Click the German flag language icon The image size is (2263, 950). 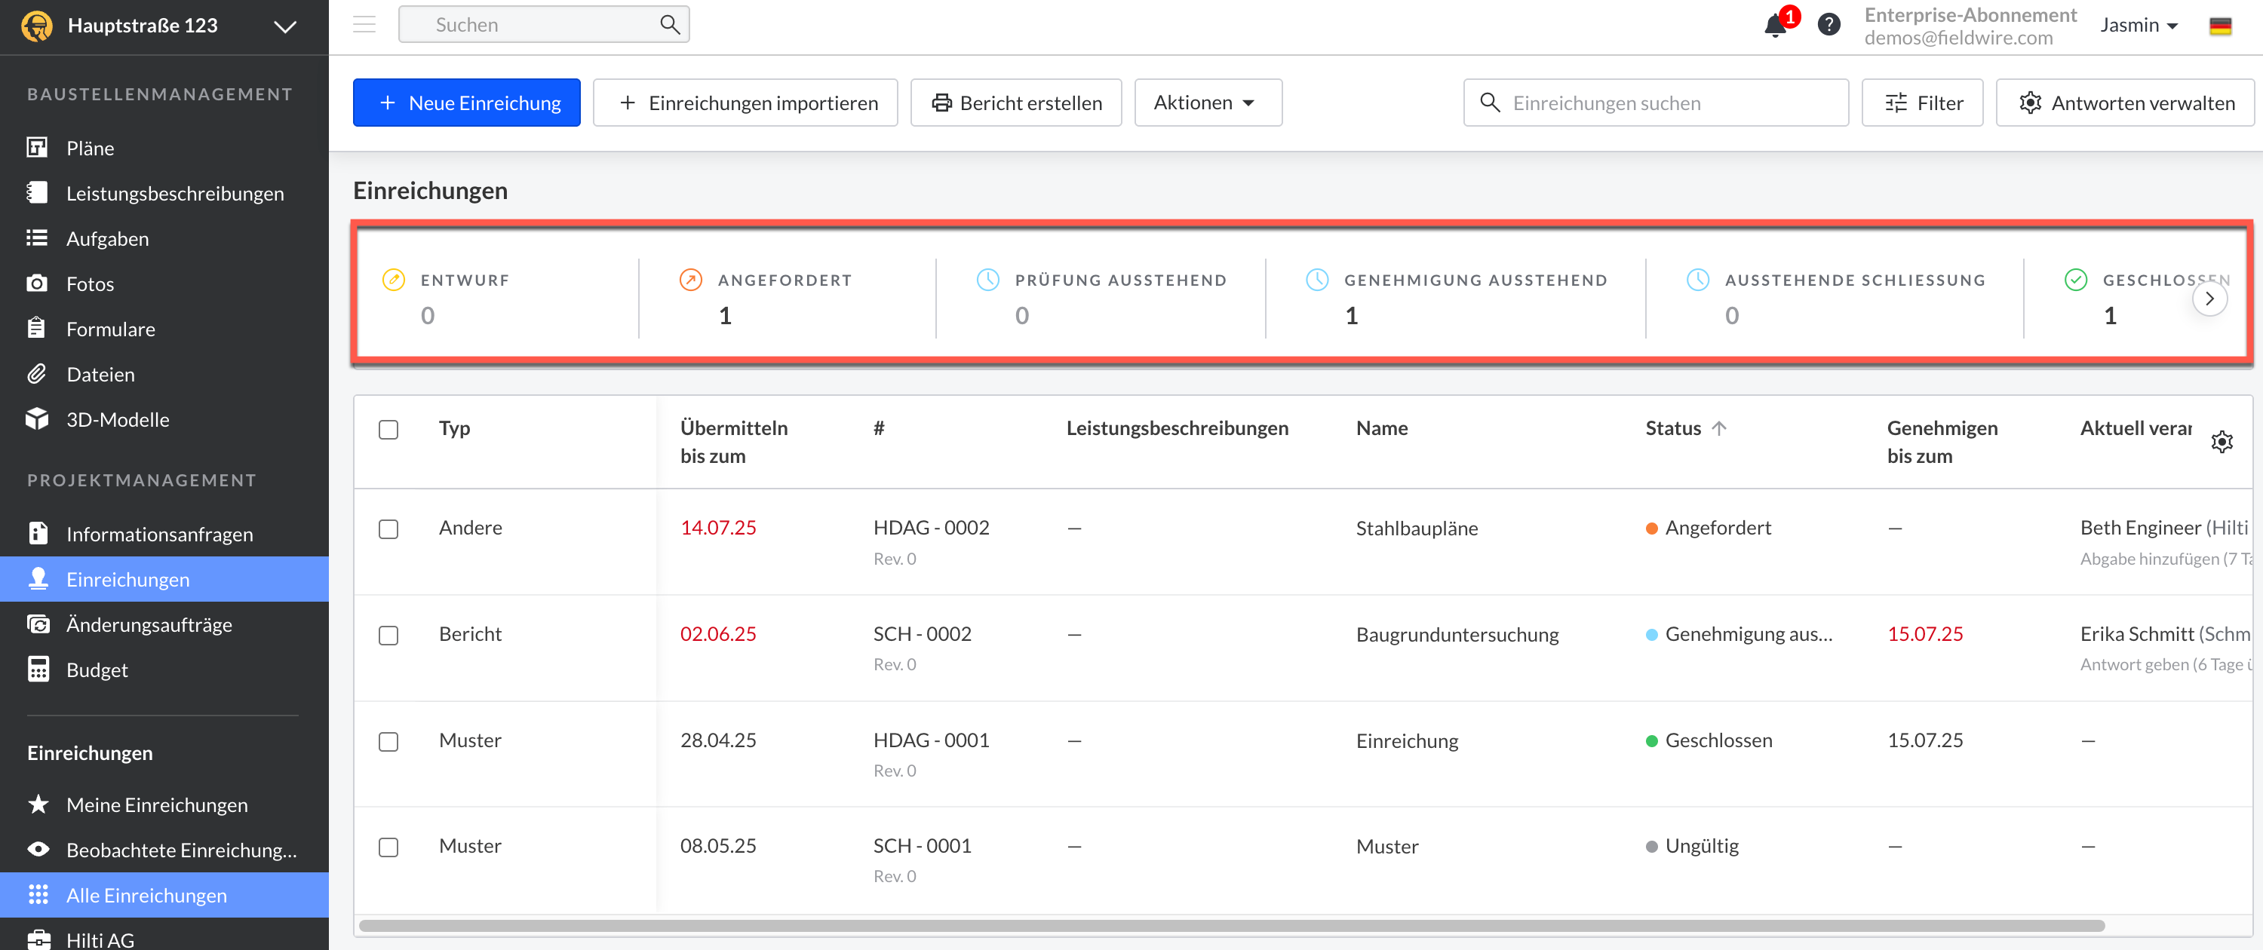[x=2220, y=26]
